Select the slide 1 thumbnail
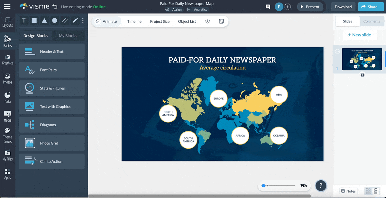Screen dimensions: 386x198 pos(362,59)
